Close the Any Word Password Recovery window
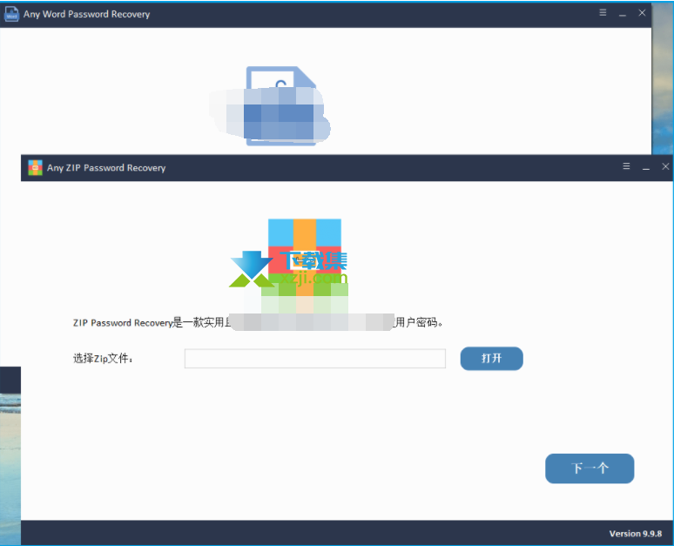The height and width of the screenshot is (546, 674). click(642, 12)
